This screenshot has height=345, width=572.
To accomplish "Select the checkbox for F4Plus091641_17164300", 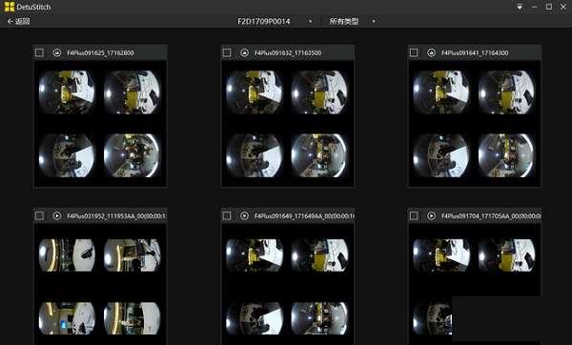I will point(414,52).
